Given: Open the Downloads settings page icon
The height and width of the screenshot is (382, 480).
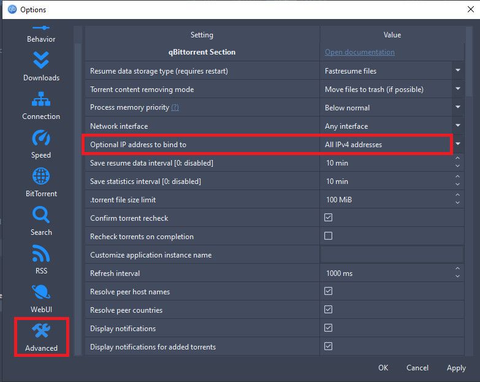Looking at the screenshot, I should coord(41,60).
